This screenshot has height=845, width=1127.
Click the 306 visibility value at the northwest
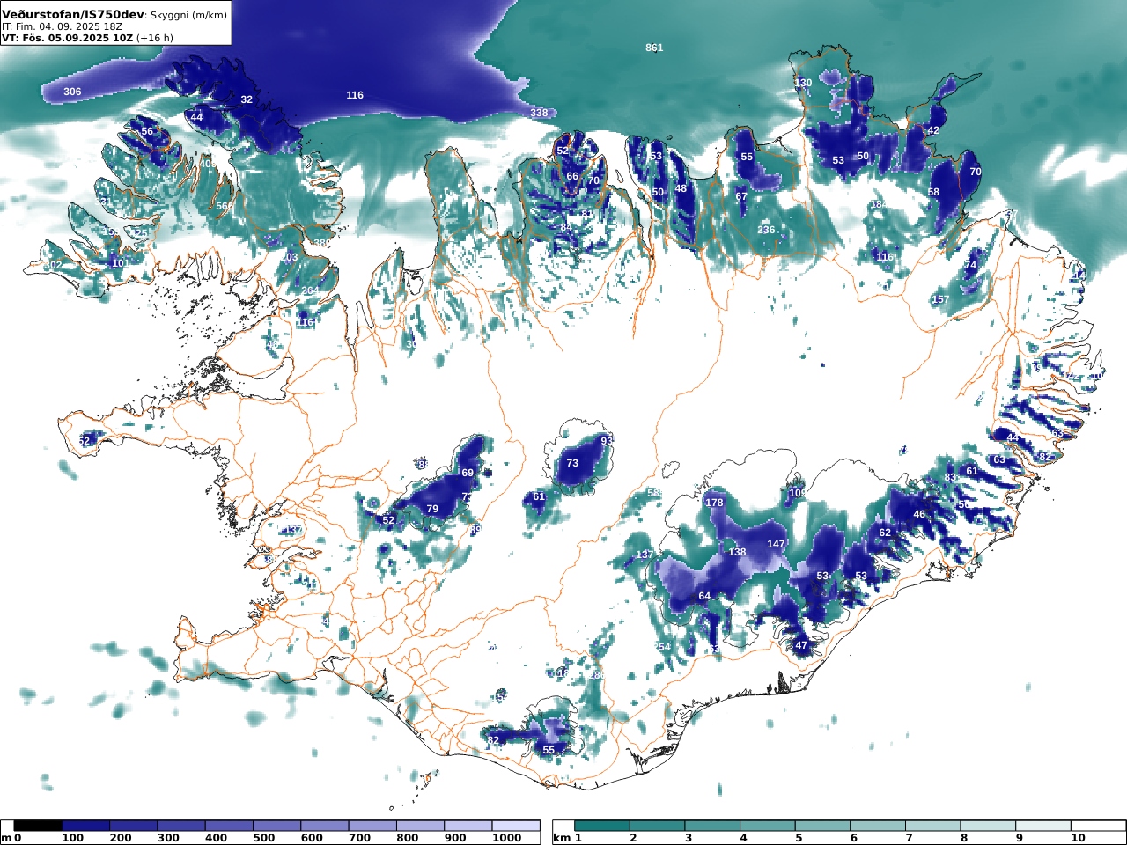point(72,92)
